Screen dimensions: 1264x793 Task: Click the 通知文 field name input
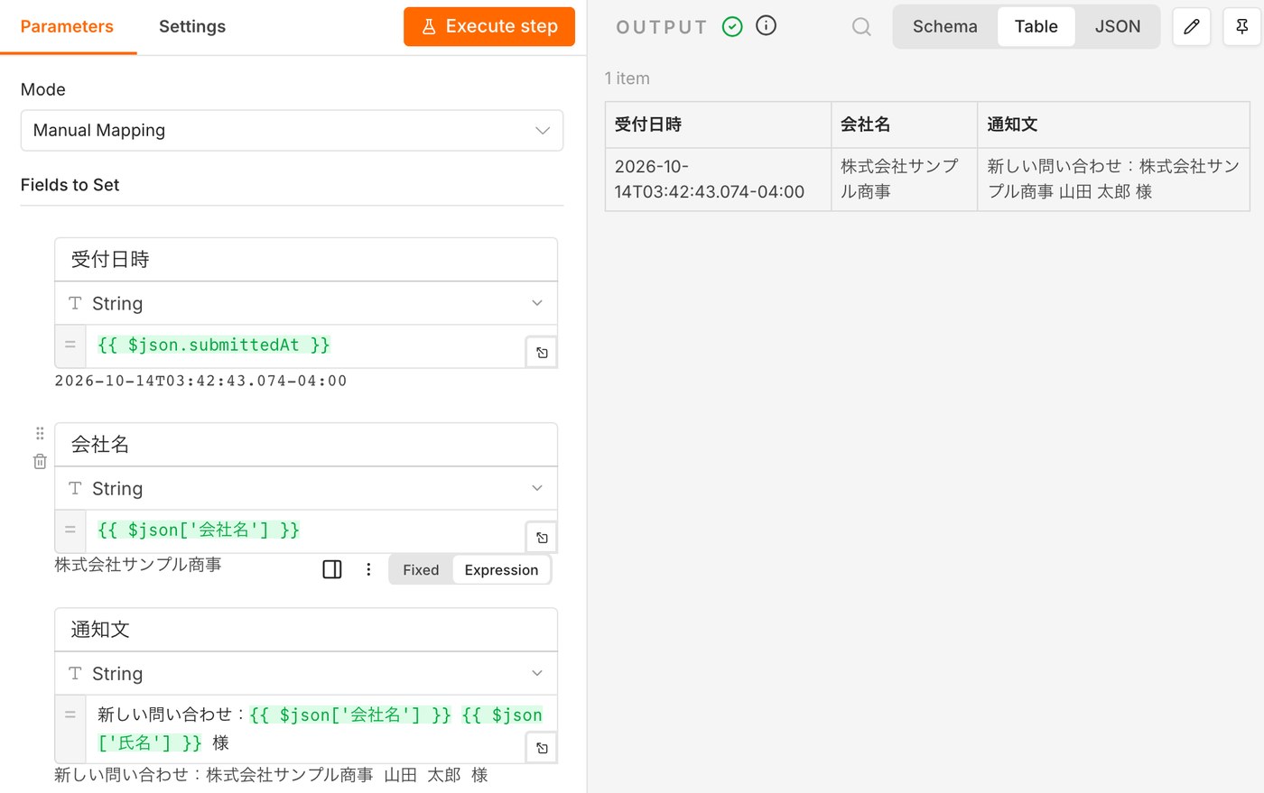pos(306,630)
